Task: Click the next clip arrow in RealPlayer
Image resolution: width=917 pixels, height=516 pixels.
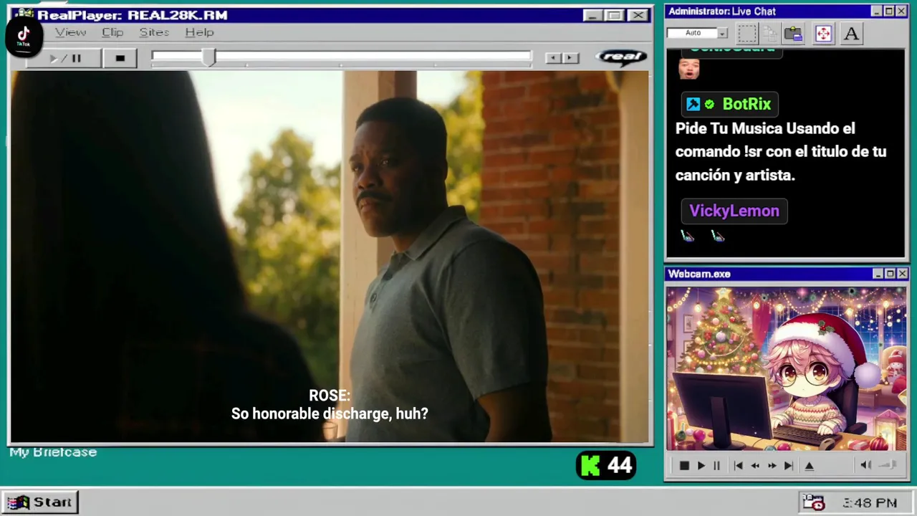Action: 570,58
